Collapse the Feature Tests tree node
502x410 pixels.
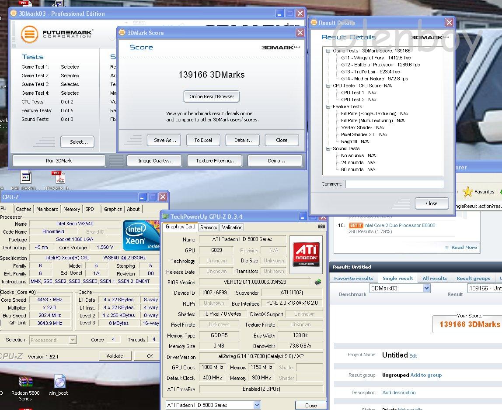(x=328, y=107)
